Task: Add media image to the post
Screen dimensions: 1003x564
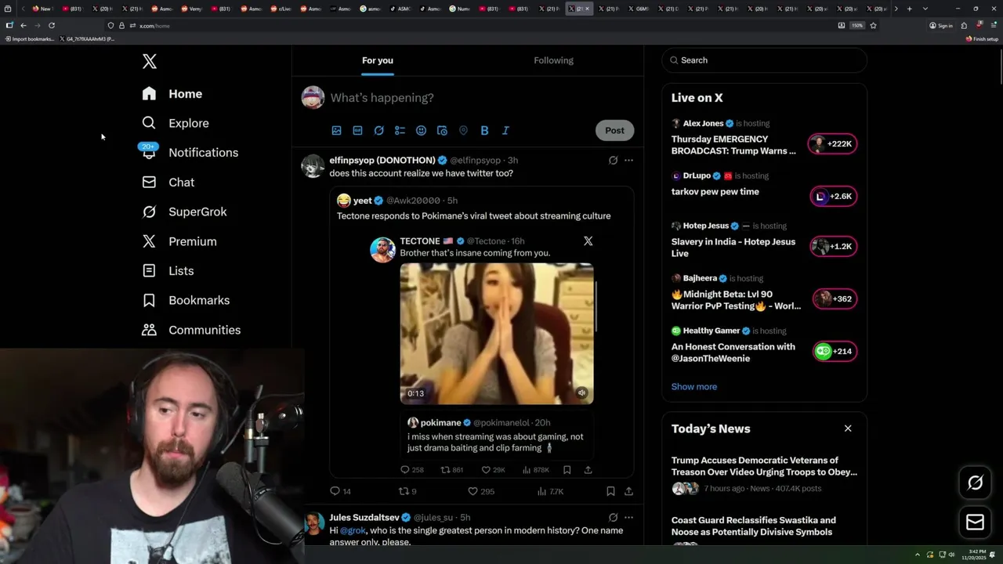Action: 337,131
